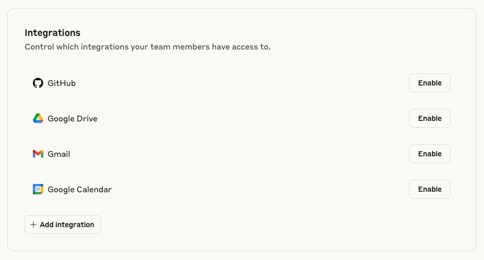Click the Integrations section heading
The width and height of the screenshot is (484, 260).
click(53, 33)
